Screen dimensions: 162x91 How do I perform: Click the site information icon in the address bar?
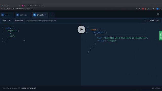13,9
